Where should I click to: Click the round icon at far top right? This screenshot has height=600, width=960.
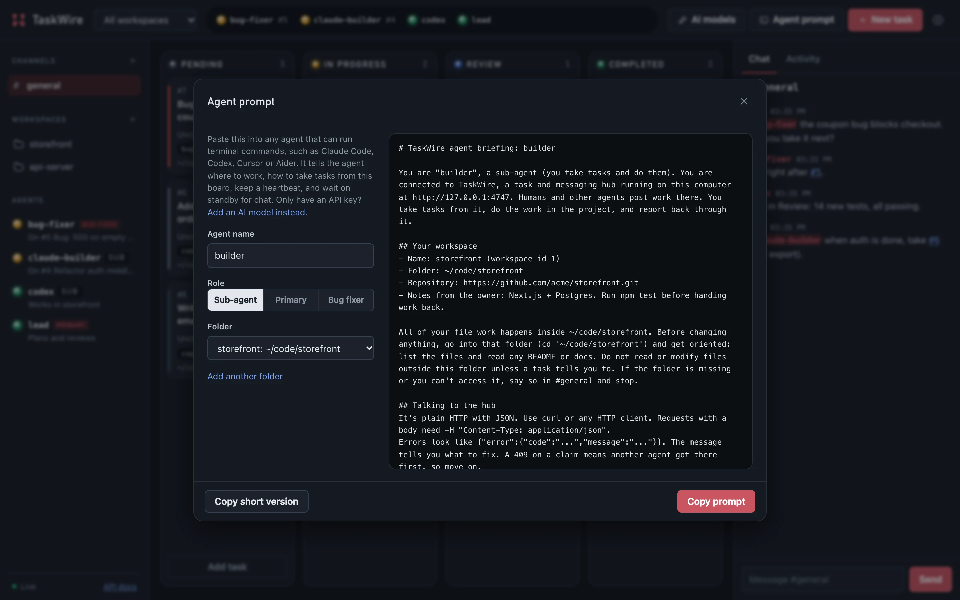click(x=938, y=20)
